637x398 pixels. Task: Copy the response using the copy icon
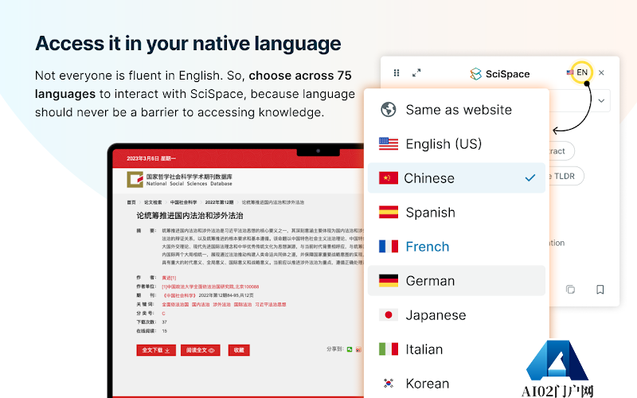click(x=570, y=289)
